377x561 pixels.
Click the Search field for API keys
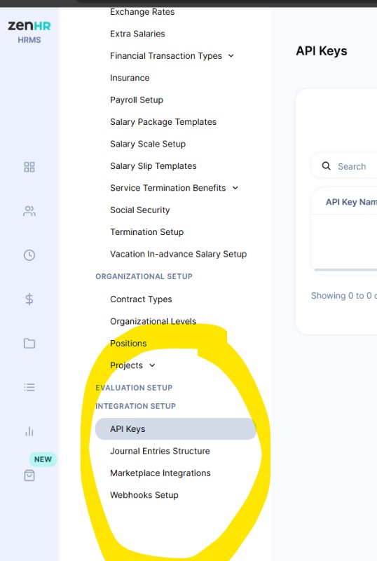point(344,166)
